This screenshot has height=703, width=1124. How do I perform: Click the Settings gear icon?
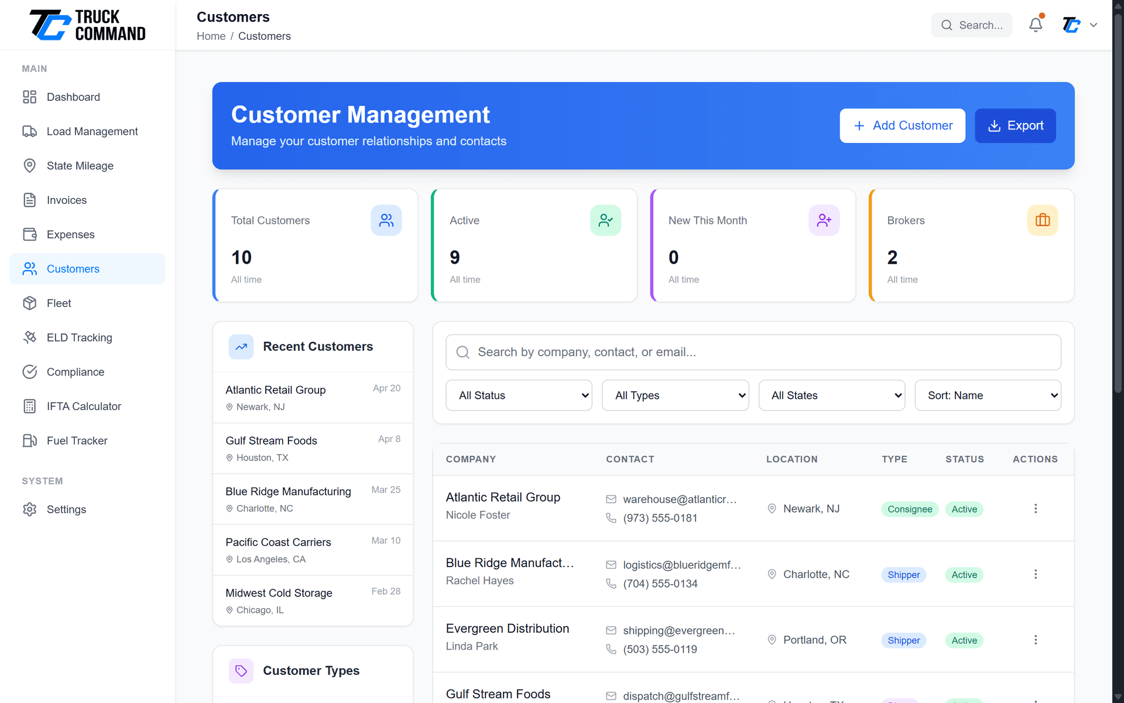coord(30,509)
